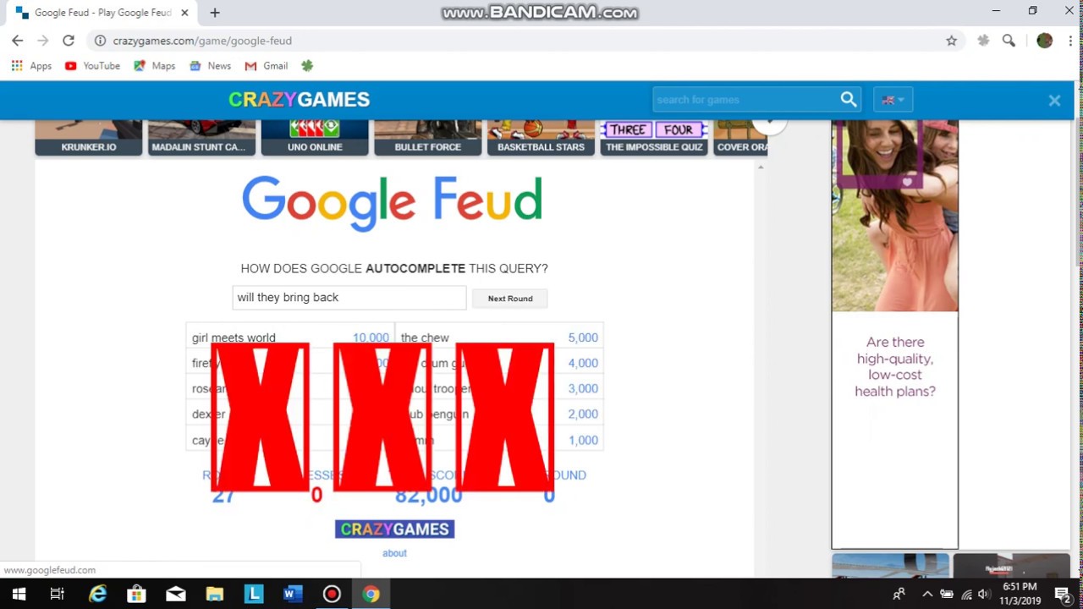Open the clover extension icon in toolbar
The width and height of the screenshot is (1083, 609).
(x=983, y=41)
